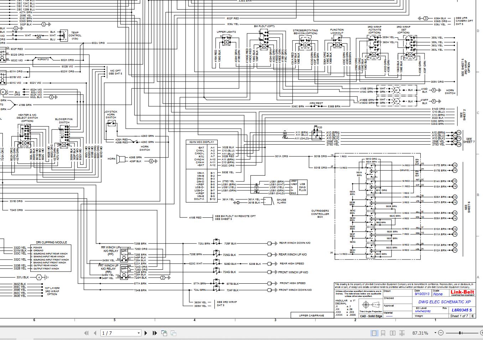This screenshot has height=340, width=483.
Task: Toggle single page view mode
Action: (x=374, y=333)
